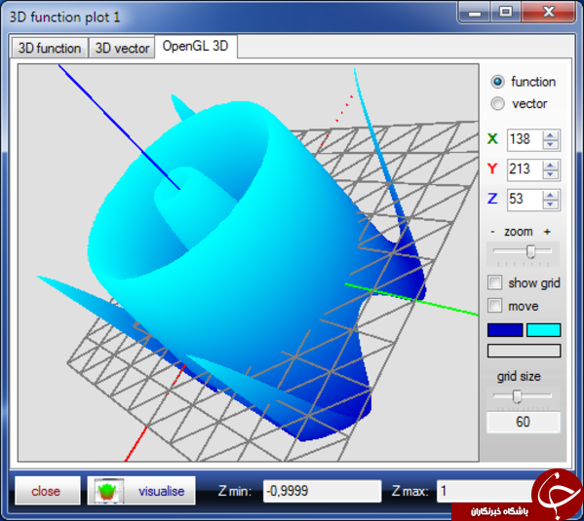This screenshot has width=584, height=521.
Task: Close the window with the X button
Action: click(x=549, y=13)
